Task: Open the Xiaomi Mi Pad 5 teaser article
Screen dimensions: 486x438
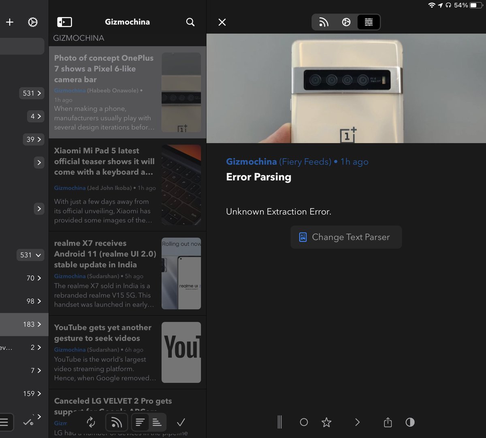Action: (x=128, y=185)
